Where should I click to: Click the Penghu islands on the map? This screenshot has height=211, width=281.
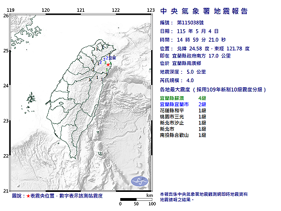pos(31,98)
